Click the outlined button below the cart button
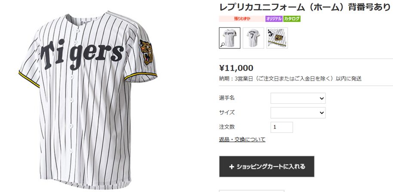Image resolution: width=393 pixels, height=192 pixels. (x=252, y=191)
